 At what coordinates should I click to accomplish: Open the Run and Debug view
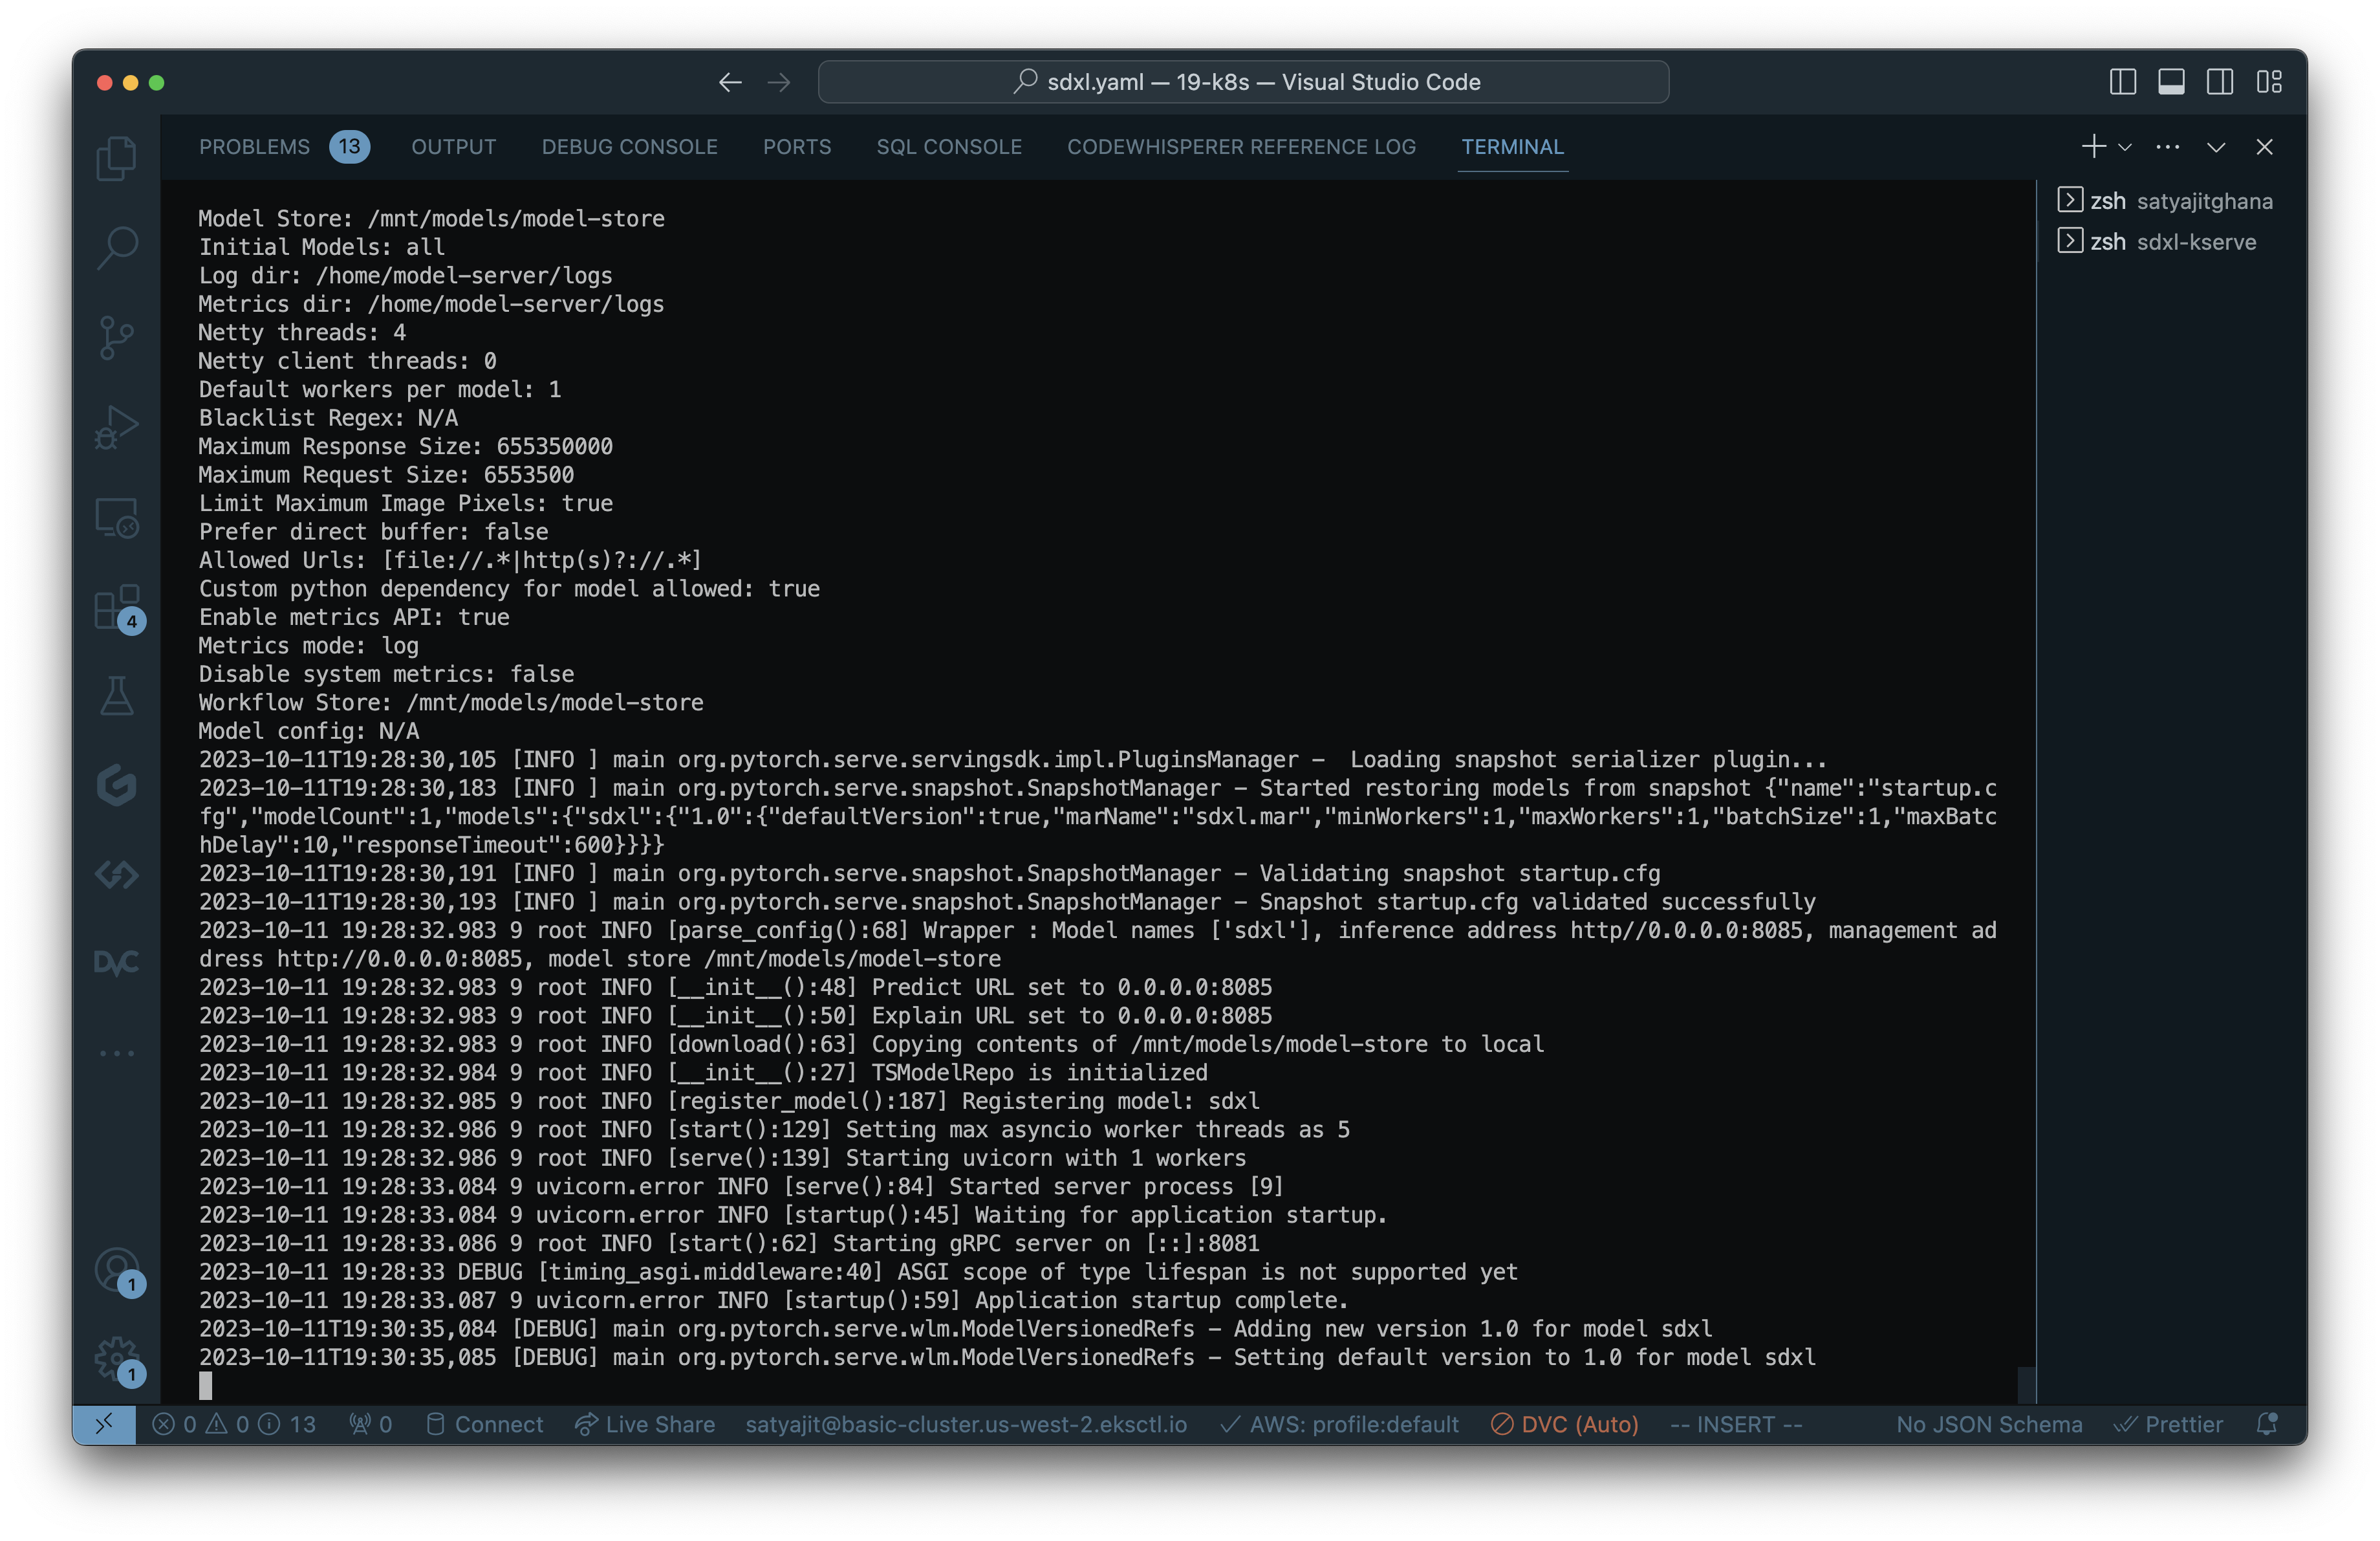(x=116, y=427)
